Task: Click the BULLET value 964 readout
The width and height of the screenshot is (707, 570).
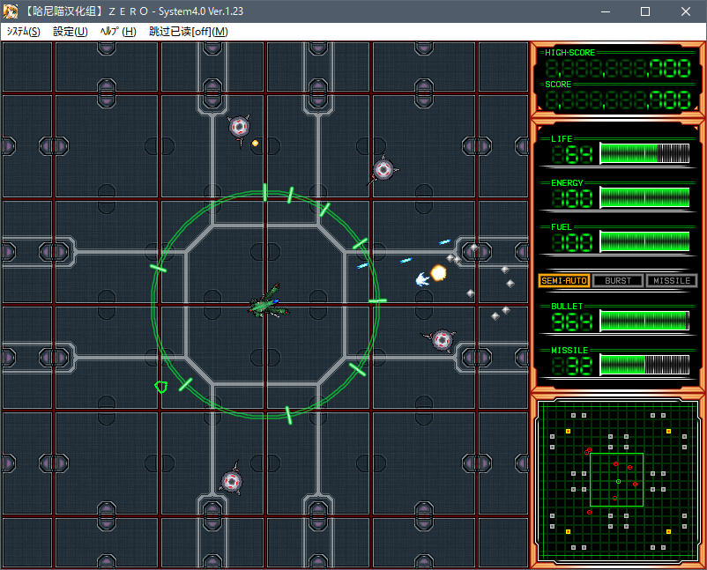Action: 573,322
